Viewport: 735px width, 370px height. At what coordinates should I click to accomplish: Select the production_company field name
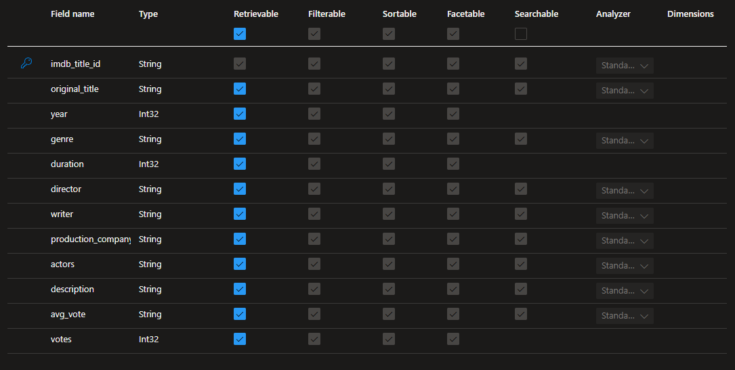91,239
